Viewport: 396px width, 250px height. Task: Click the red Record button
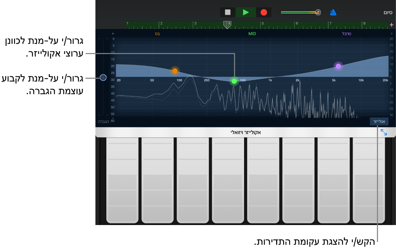pos(264,12)
